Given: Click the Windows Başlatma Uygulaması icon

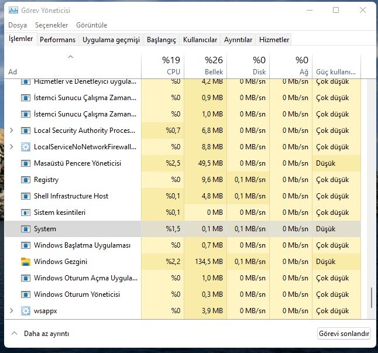Looking at the screenshot, I should click(x=26, y=245).
